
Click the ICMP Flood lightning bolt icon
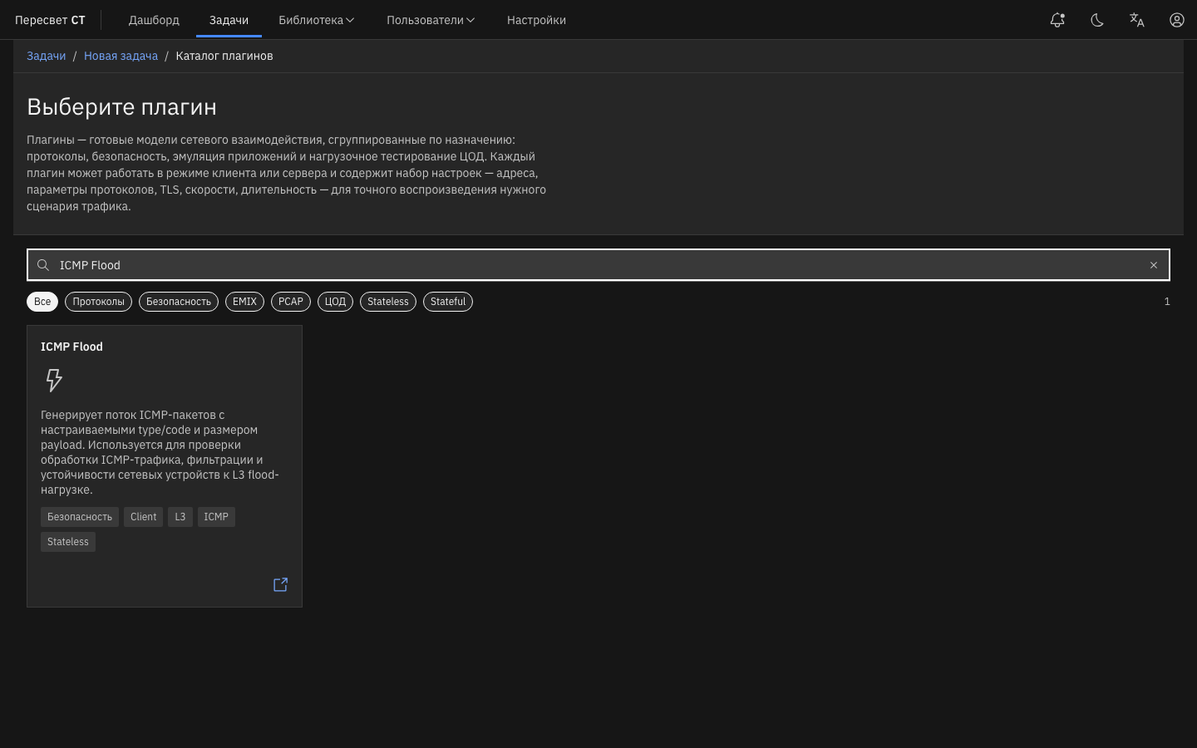click(54, 380)
